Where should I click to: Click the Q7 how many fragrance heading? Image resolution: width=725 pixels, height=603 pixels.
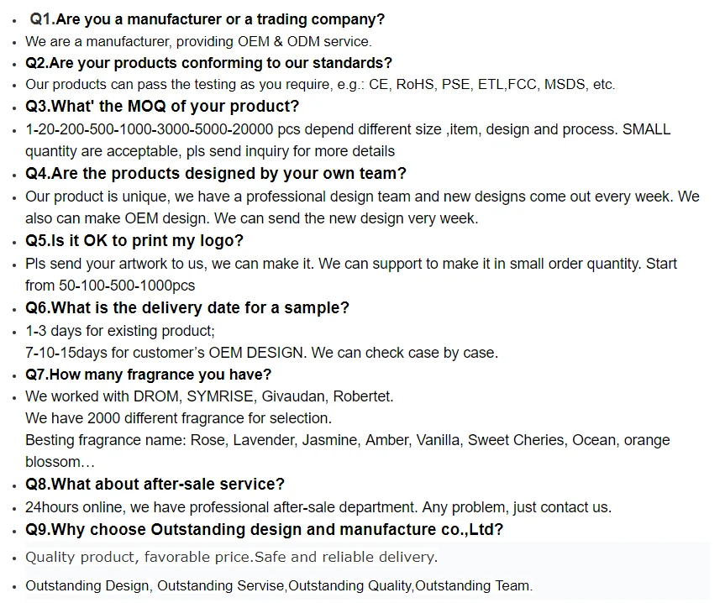click(148, 375)
